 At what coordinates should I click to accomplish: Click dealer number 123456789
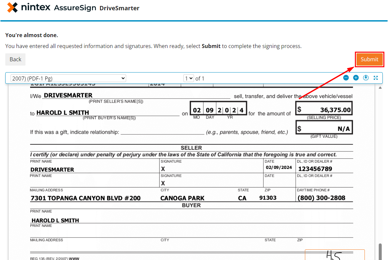(315, 169)
